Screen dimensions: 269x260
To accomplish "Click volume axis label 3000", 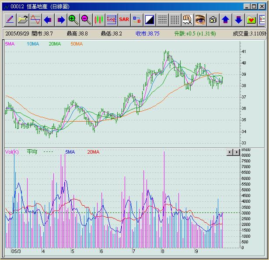I will coord(246,213).
